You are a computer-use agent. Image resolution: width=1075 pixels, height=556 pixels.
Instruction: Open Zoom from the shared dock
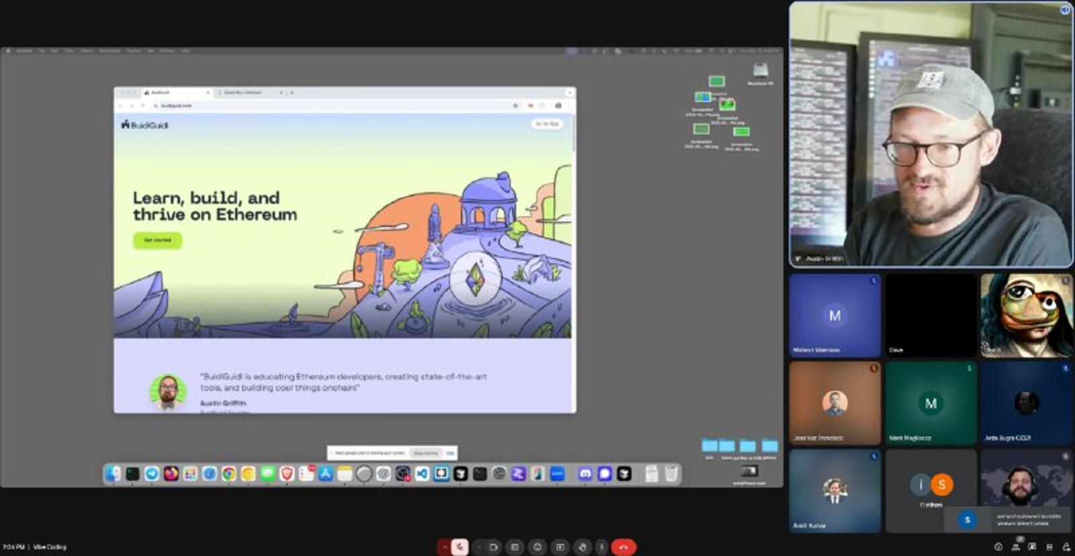(558, 474)
